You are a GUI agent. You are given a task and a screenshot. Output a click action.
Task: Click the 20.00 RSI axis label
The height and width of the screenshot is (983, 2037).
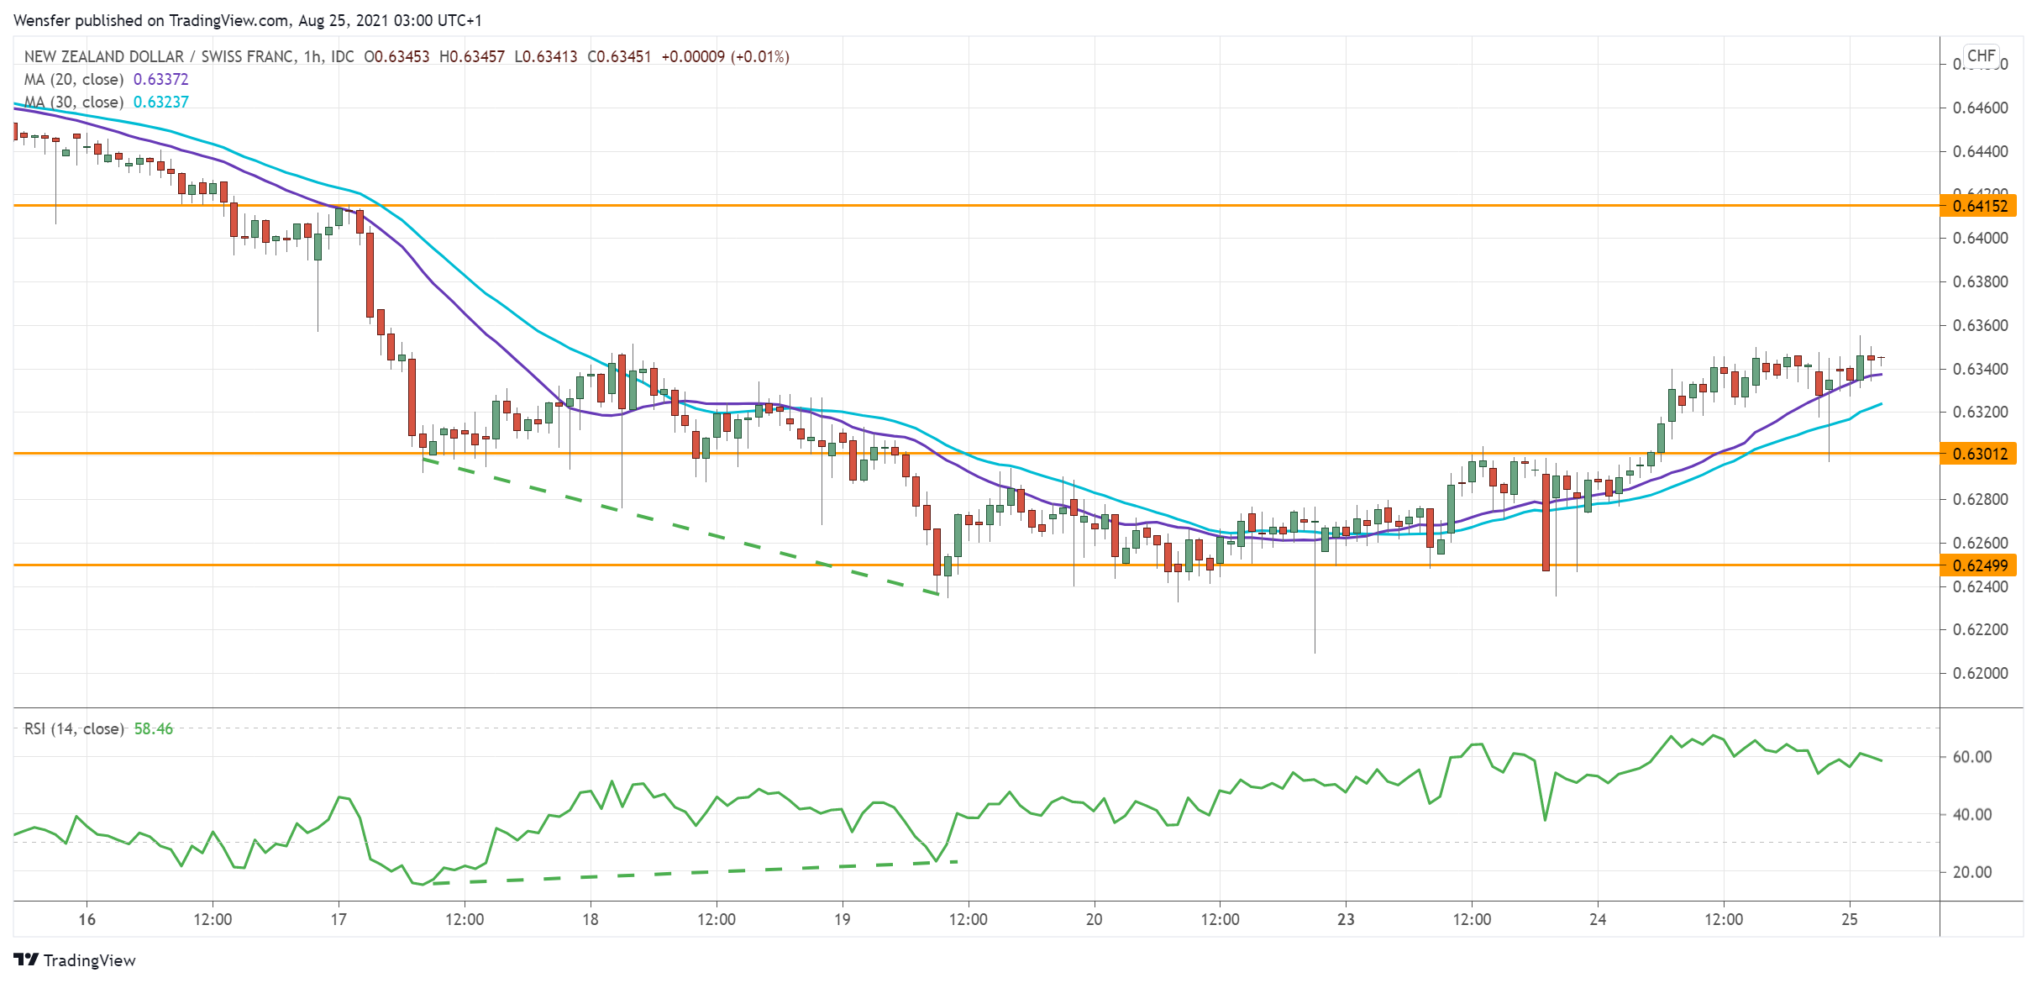click(1971, 872)
